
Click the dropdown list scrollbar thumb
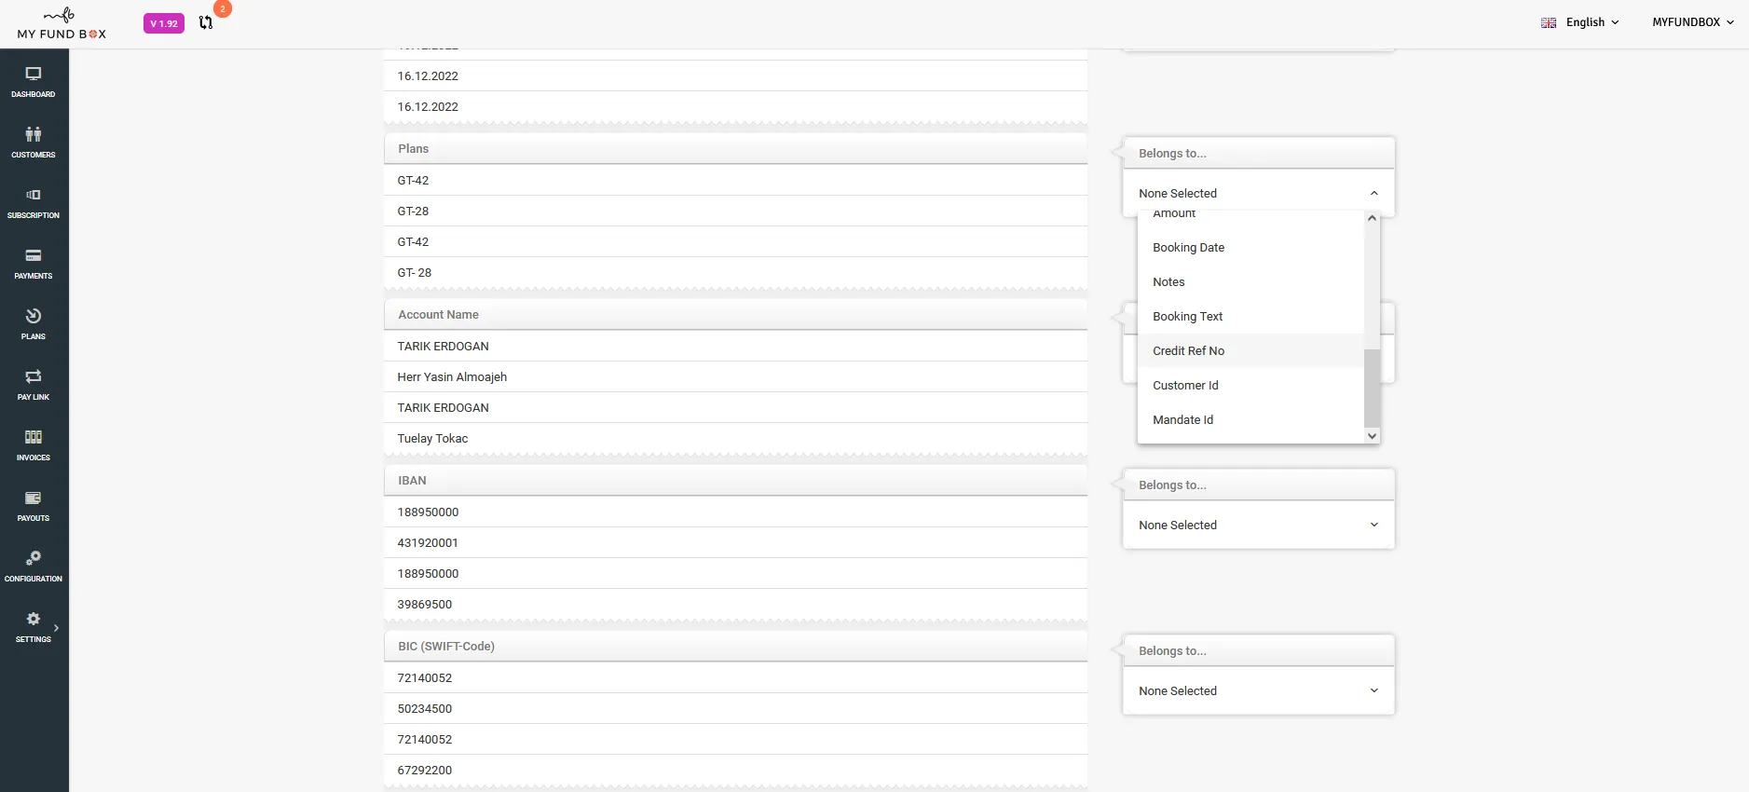click(1372, 389)
